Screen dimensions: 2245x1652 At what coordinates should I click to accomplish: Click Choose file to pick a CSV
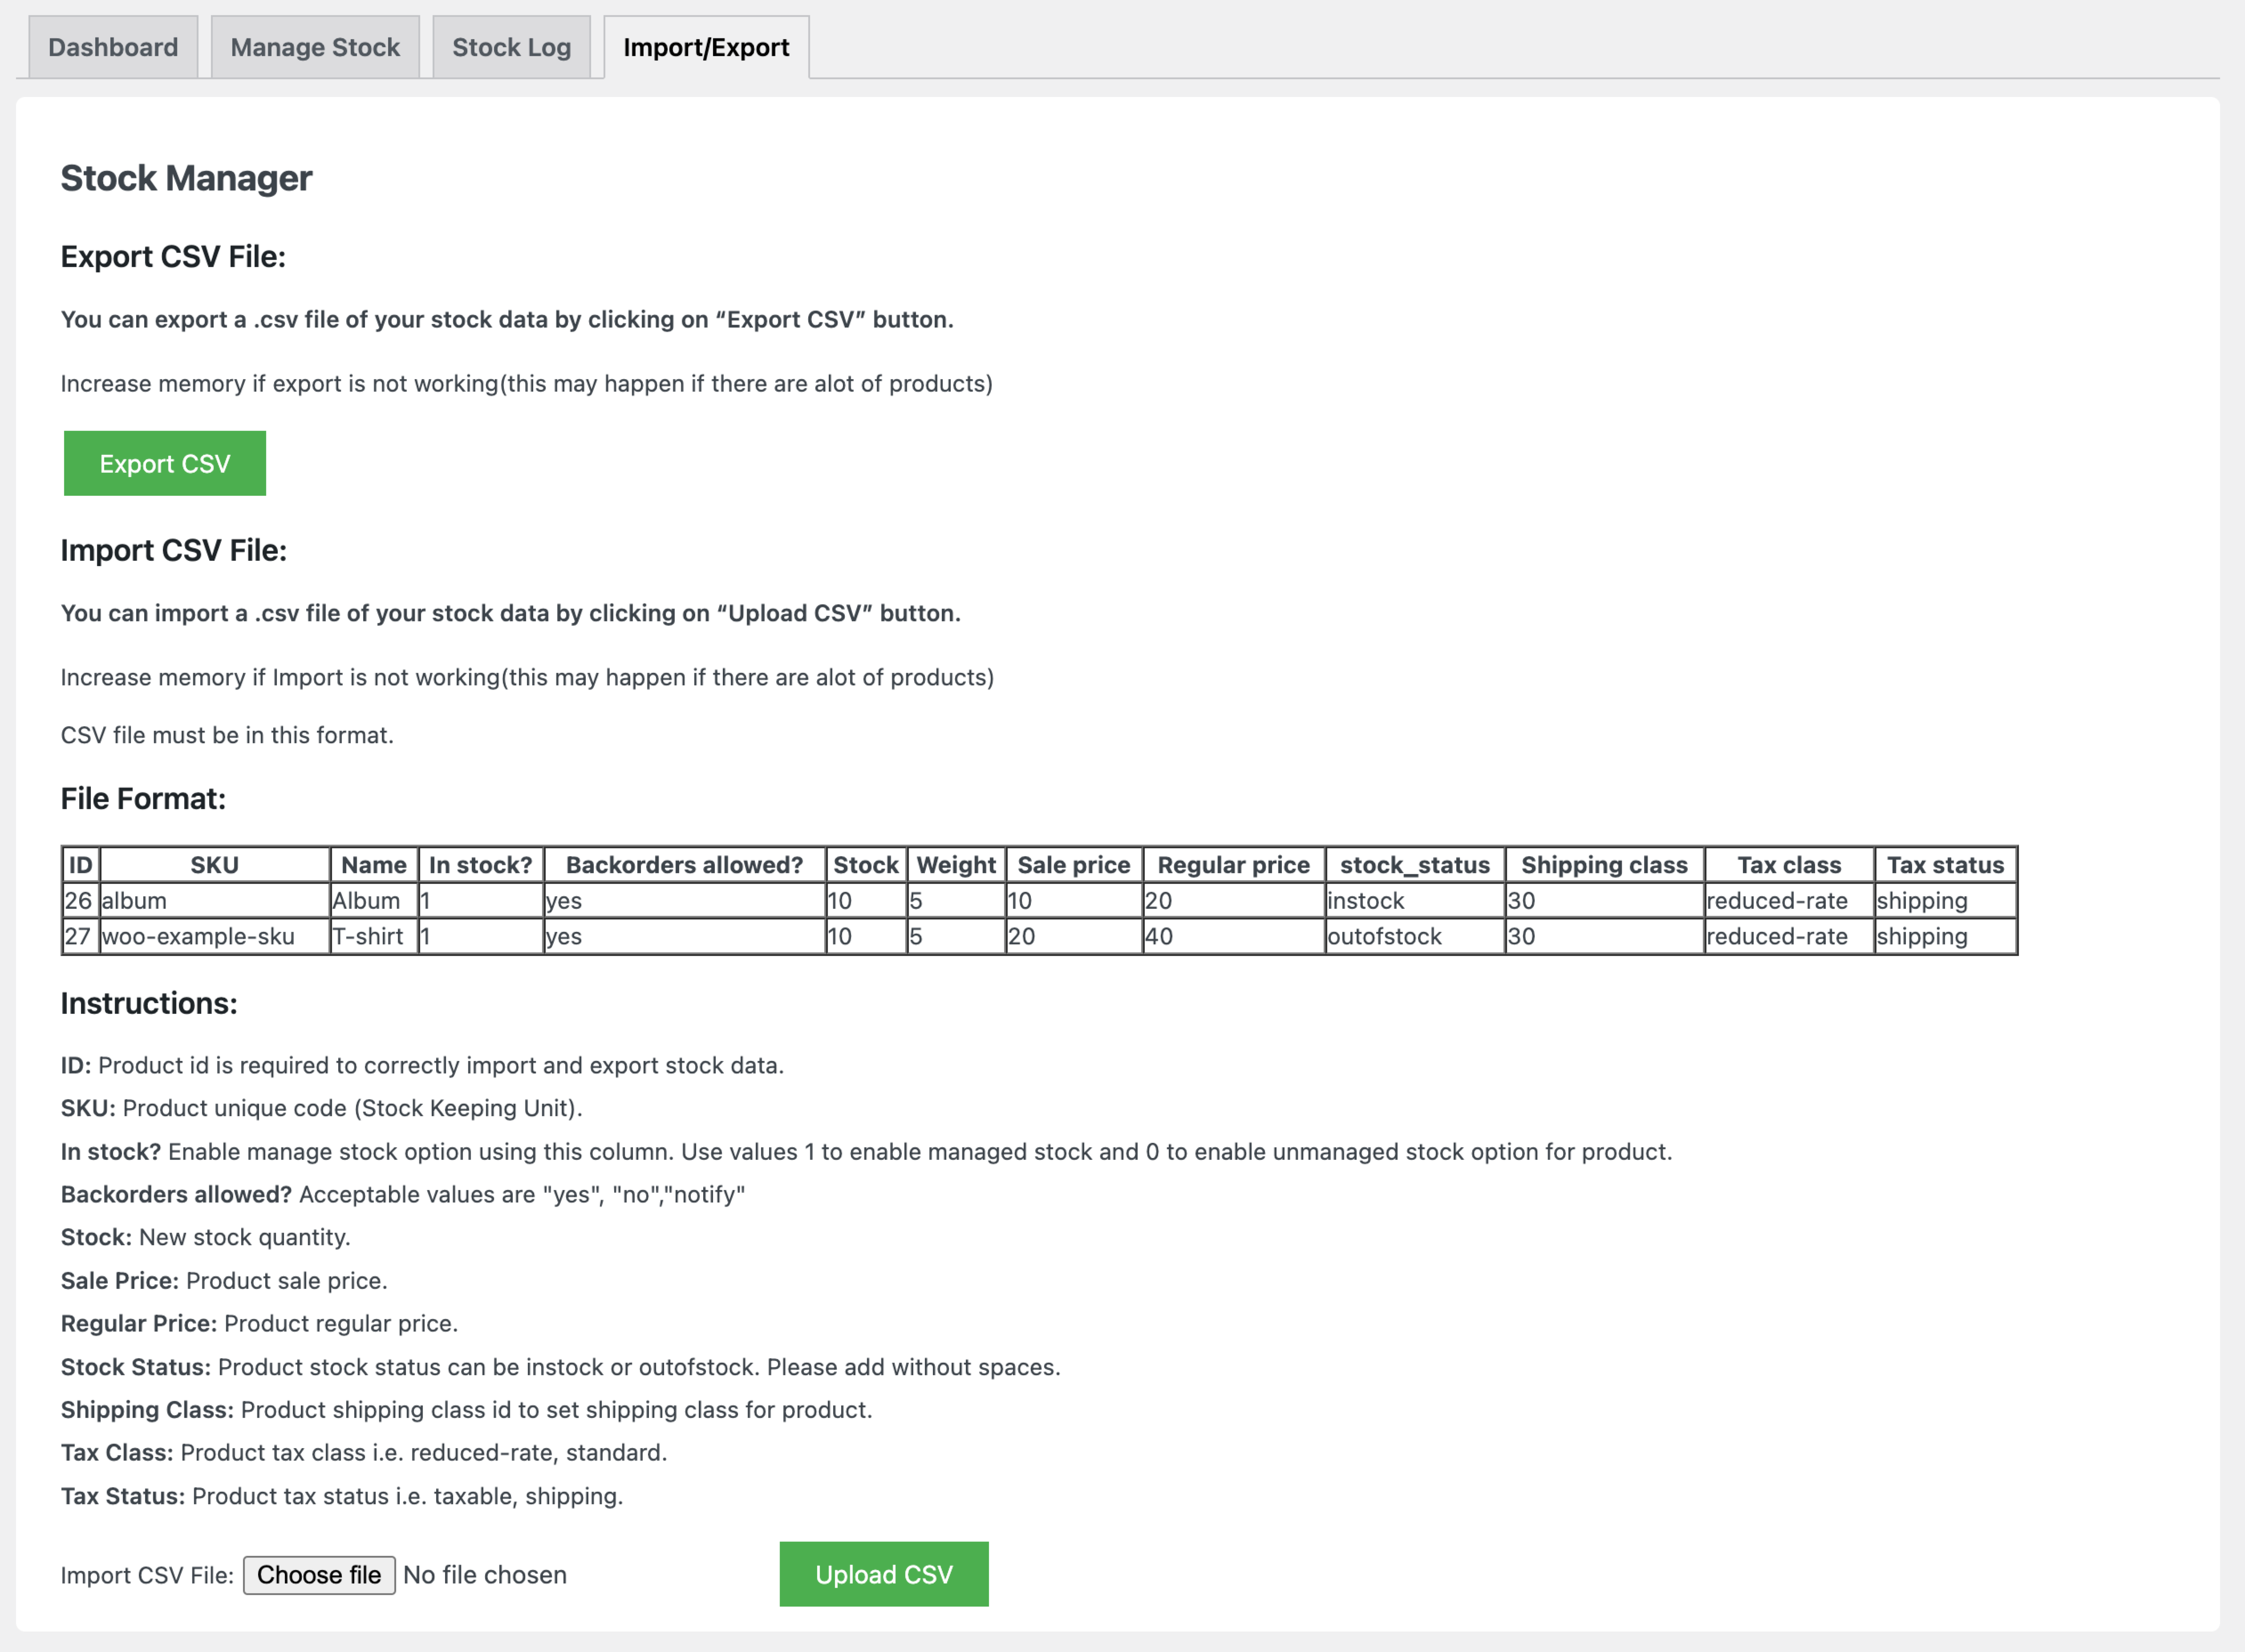coord(319,1574)
